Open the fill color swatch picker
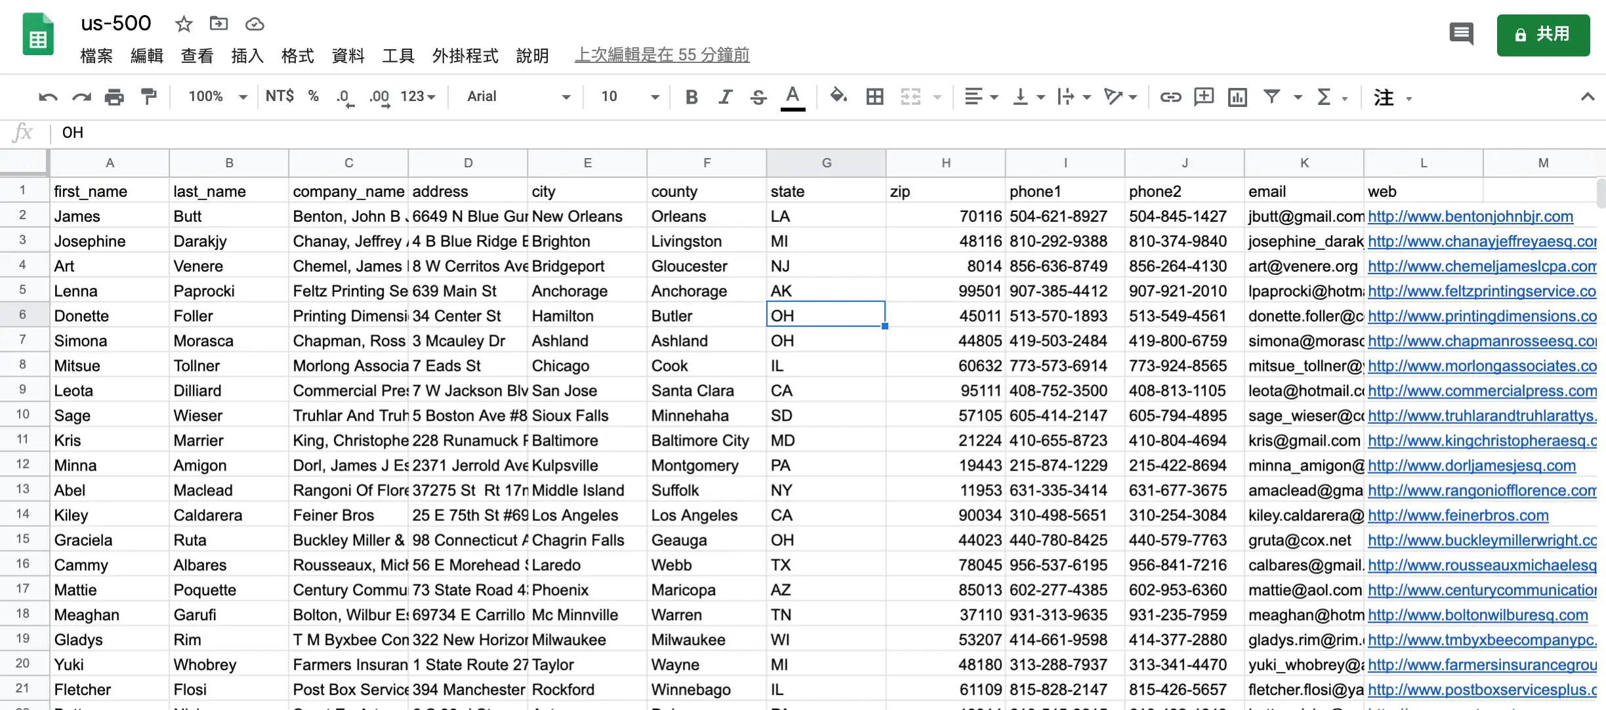This screenshot has width=1606, height=710. click(x=838, y=96)
